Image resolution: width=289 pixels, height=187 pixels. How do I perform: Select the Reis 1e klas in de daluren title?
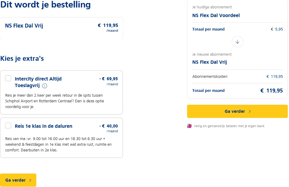(43, 126)
